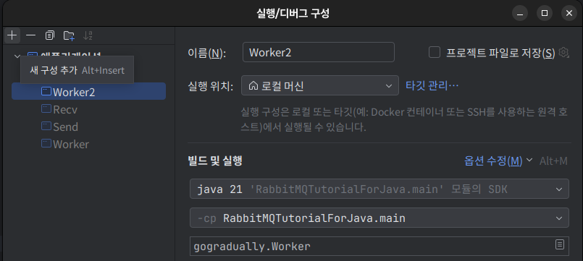Open the manage targets link
The width and height of the screenshot is (583, 261).
pos(432,86)
